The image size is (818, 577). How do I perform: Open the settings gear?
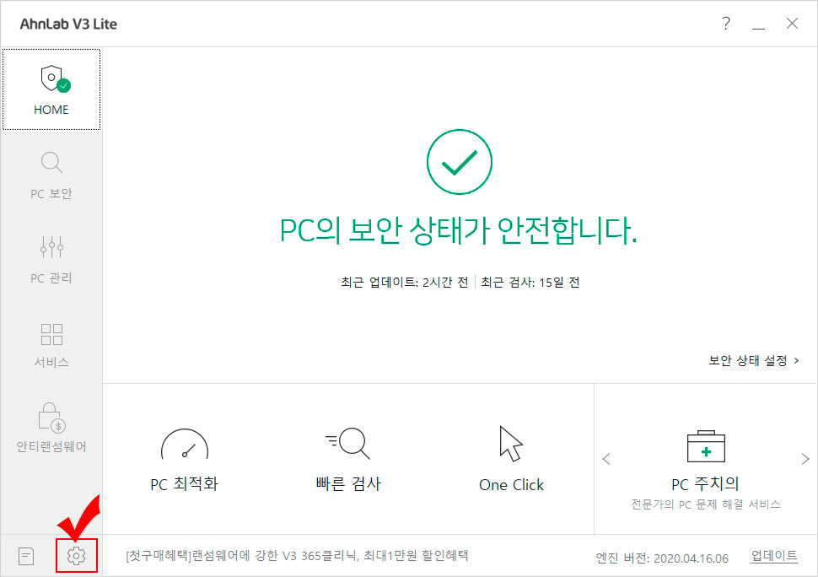(76, 556)
